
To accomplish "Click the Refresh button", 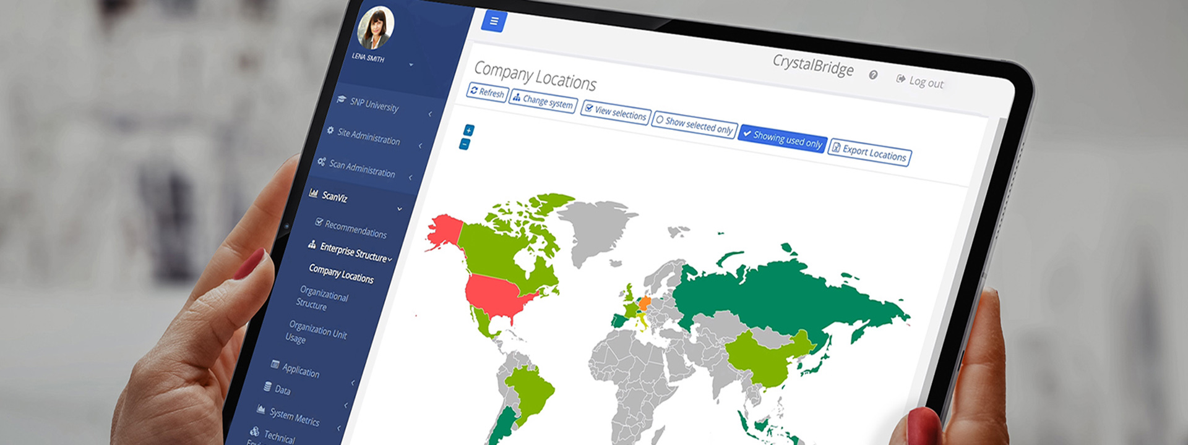I will click(487, 92).
